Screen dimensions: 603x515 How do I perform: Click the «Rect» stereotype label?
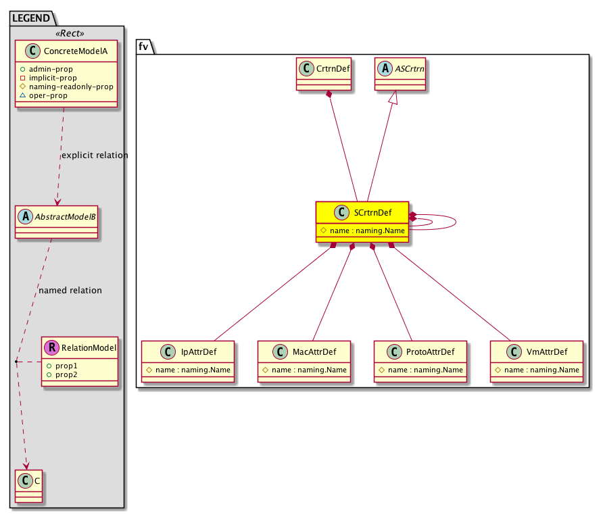(67, 33)
